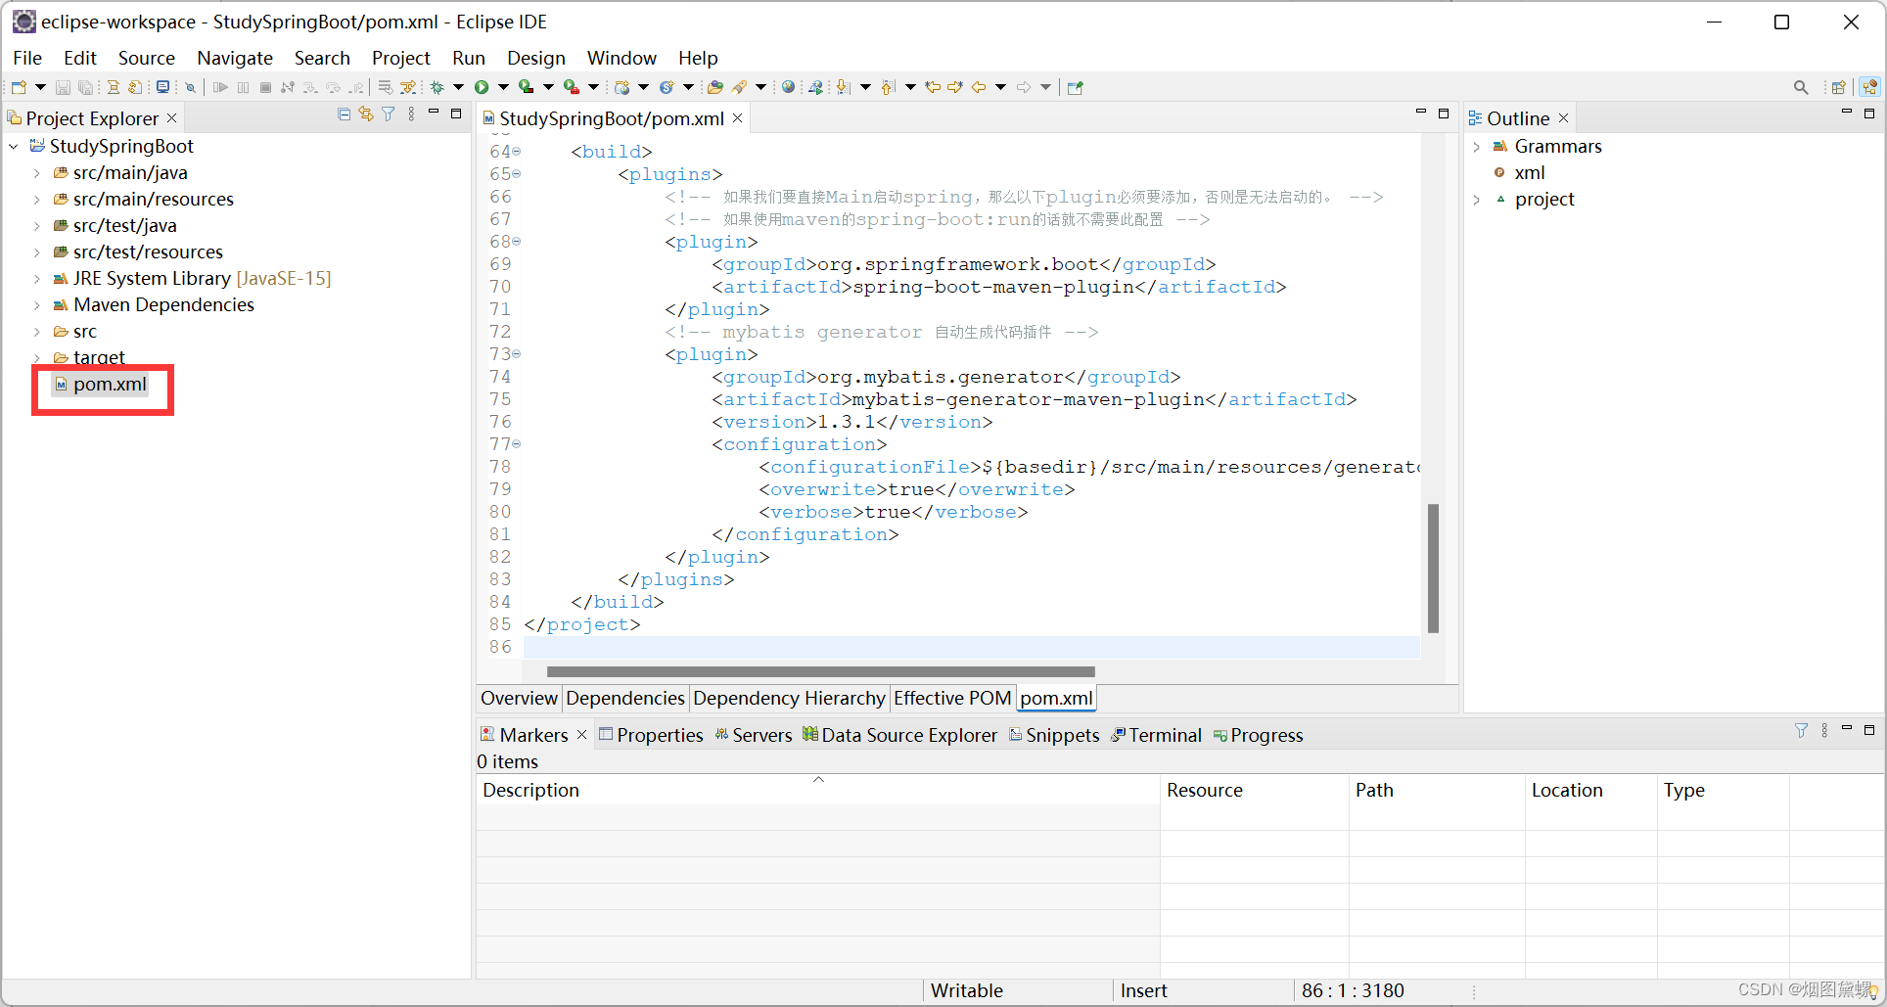Sort markers by Description column
The height and width of the screenshot is (1007, 1887).
point(817,790)
